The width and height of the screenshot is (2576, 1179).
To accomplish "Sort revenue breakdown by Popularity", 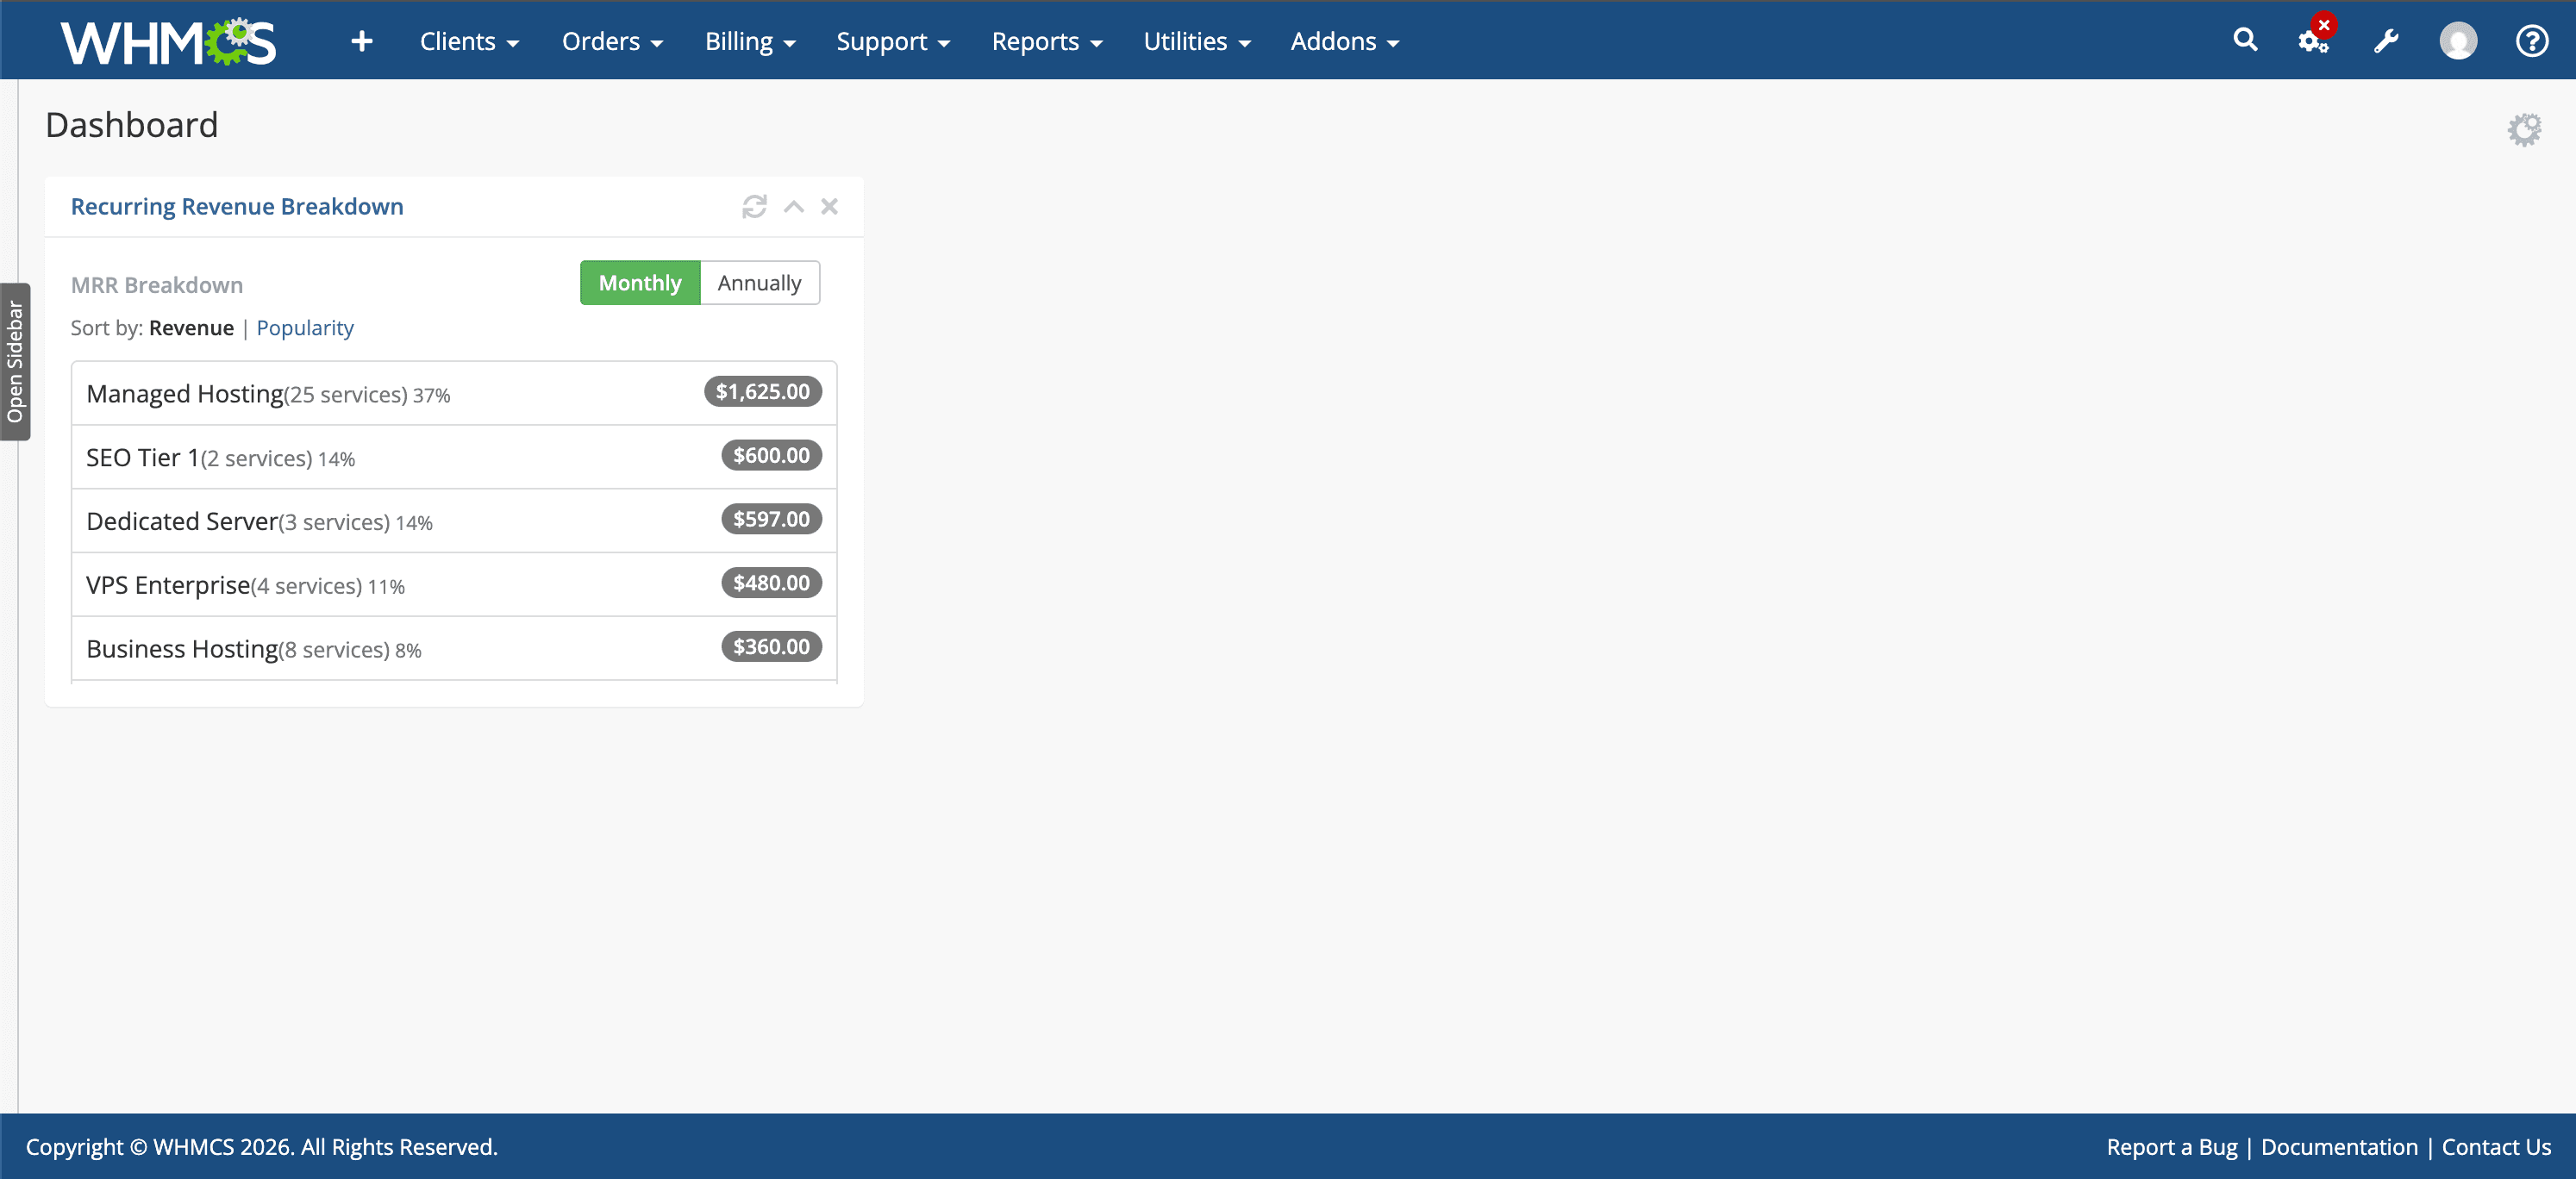I will click(x=305, y=327).
